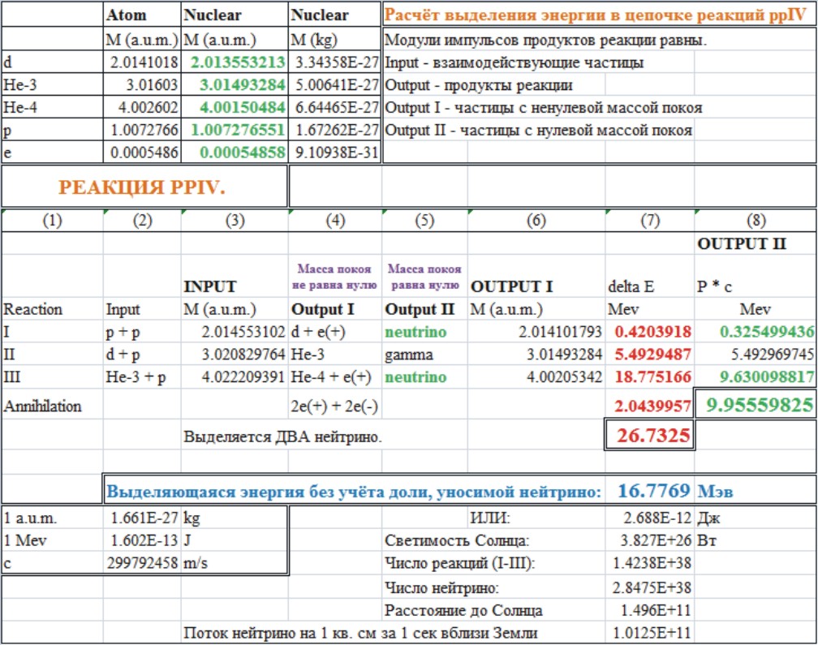This screenshot has width=818, height=645.
Task: Select electron nuclear mass 0.00054858
Action: (235, 153)
